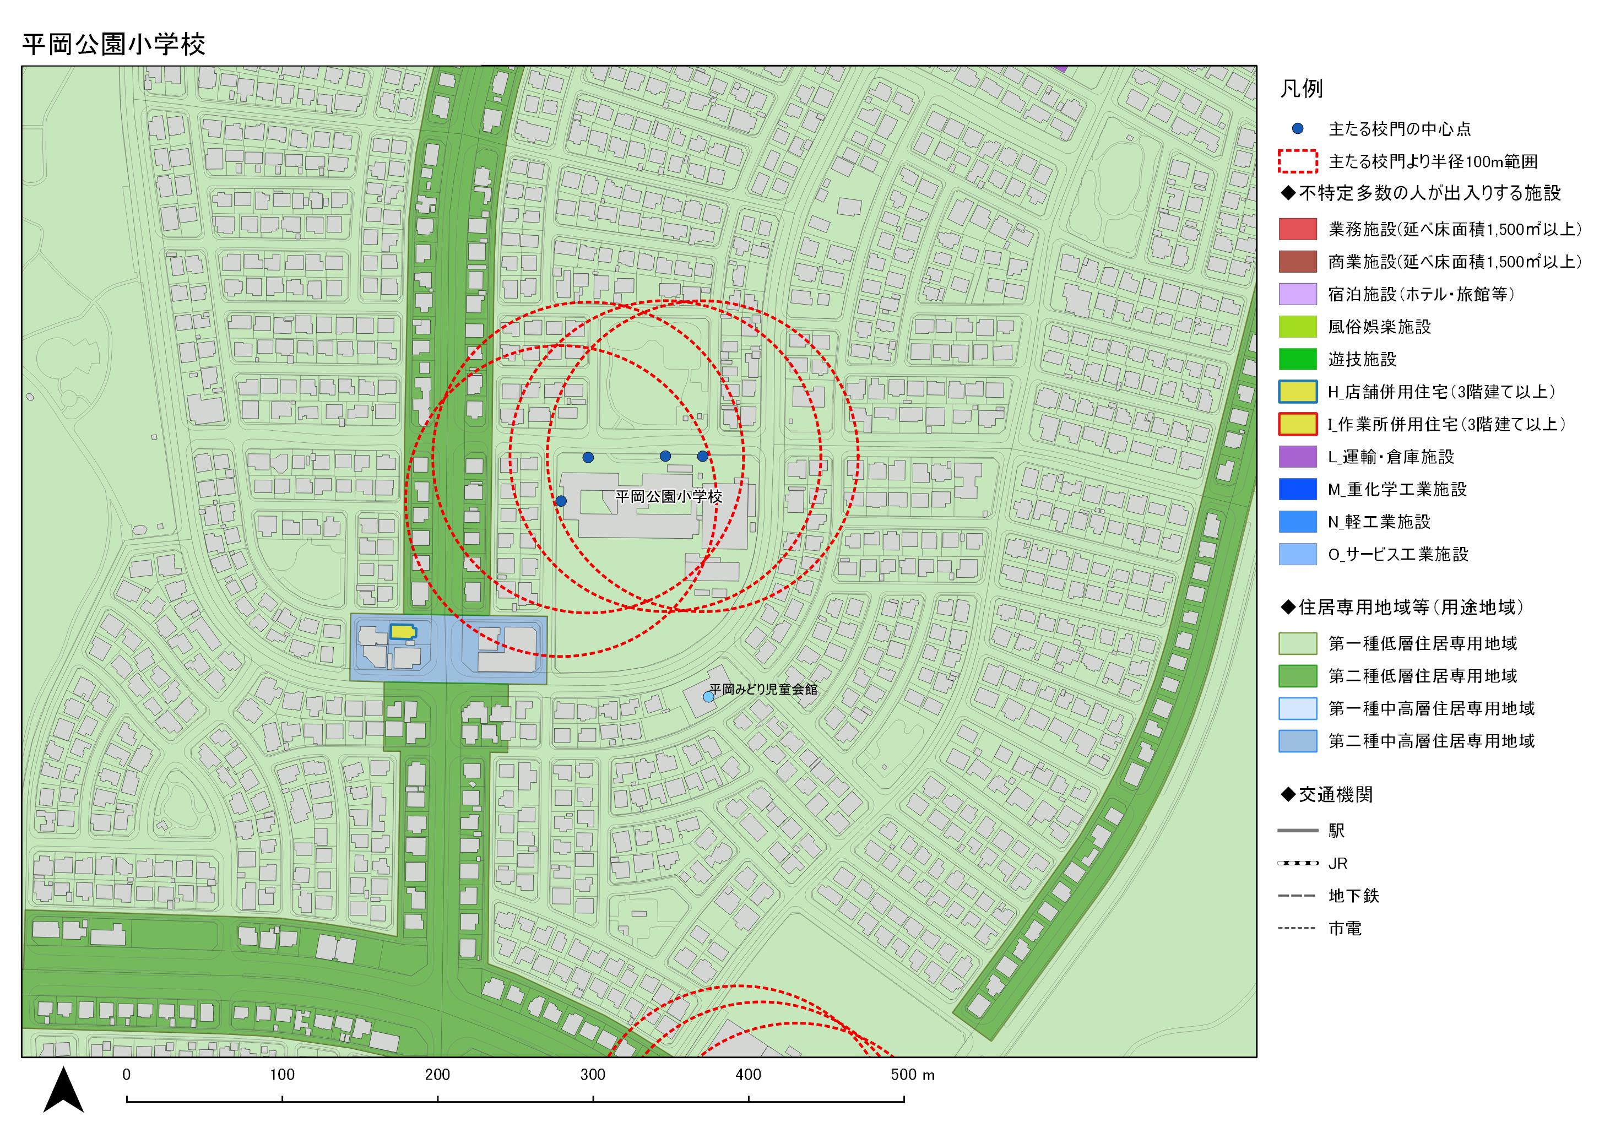Click the 第一種中高層住居専用地域 swatch
1610x1138 pixels.
click(x=1298, y=708)
